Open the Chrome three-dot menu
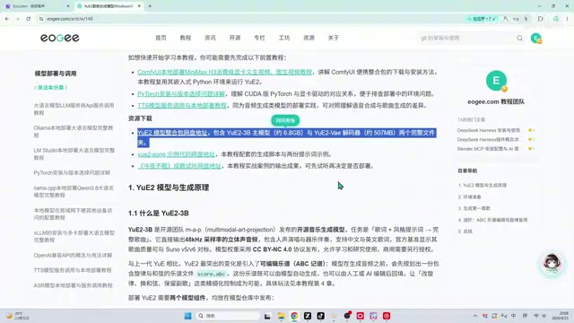This screenshot has height=323, width=574. tap(567, 19)
